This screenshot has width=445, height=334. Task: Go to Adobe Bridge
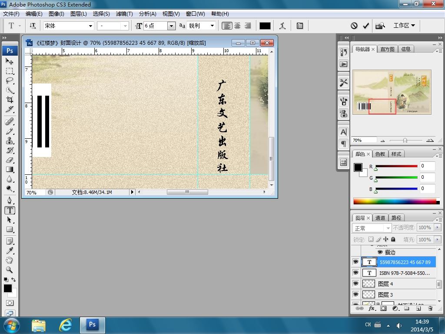click(x=380, y=26)
